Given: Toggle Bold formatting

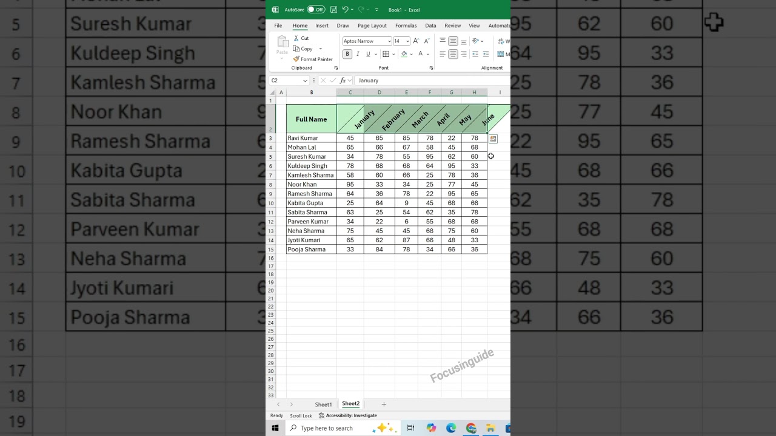Looking at the screenshot, I should point(347,54).
